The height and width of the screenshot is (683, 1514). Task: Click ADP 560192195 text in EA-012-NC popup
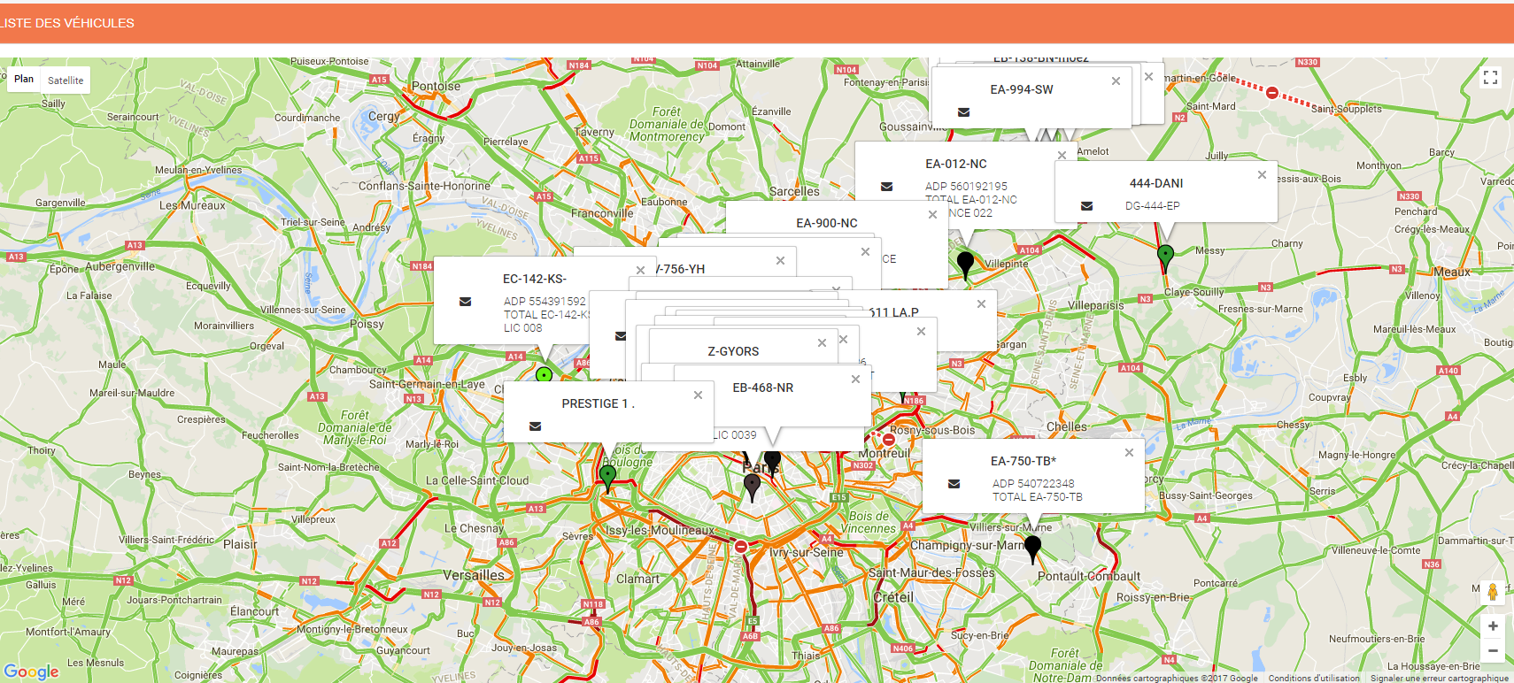(966, 187)
